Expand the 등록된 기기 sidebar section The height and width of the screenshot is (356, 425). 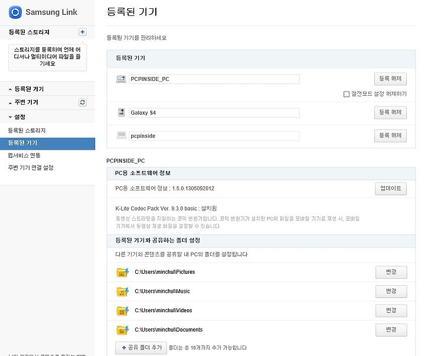(x=47, y=89)
